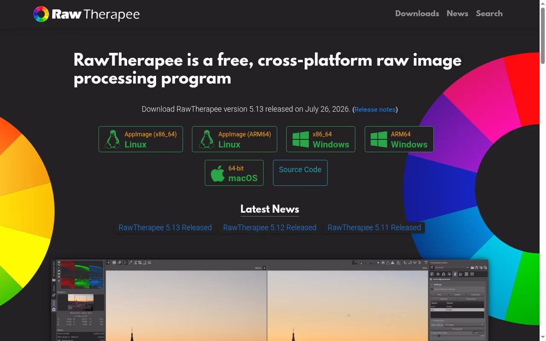The height and width of the screenshot is (341, 546).
Task: Download the 64-bit macOS build
Action: coord(234,173)
